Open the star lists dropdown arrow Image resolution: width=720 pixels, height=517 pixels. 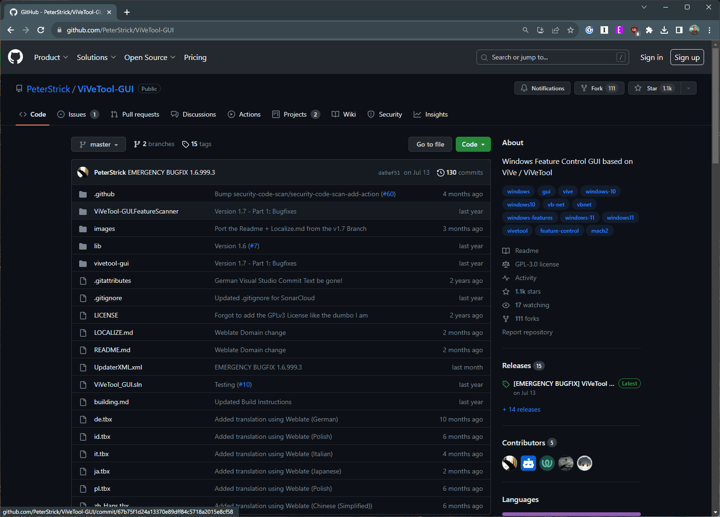click(x=688, y=88)
